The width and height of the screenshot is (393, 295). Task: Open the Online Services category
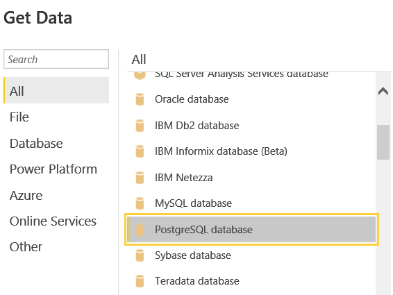point(53,221)
